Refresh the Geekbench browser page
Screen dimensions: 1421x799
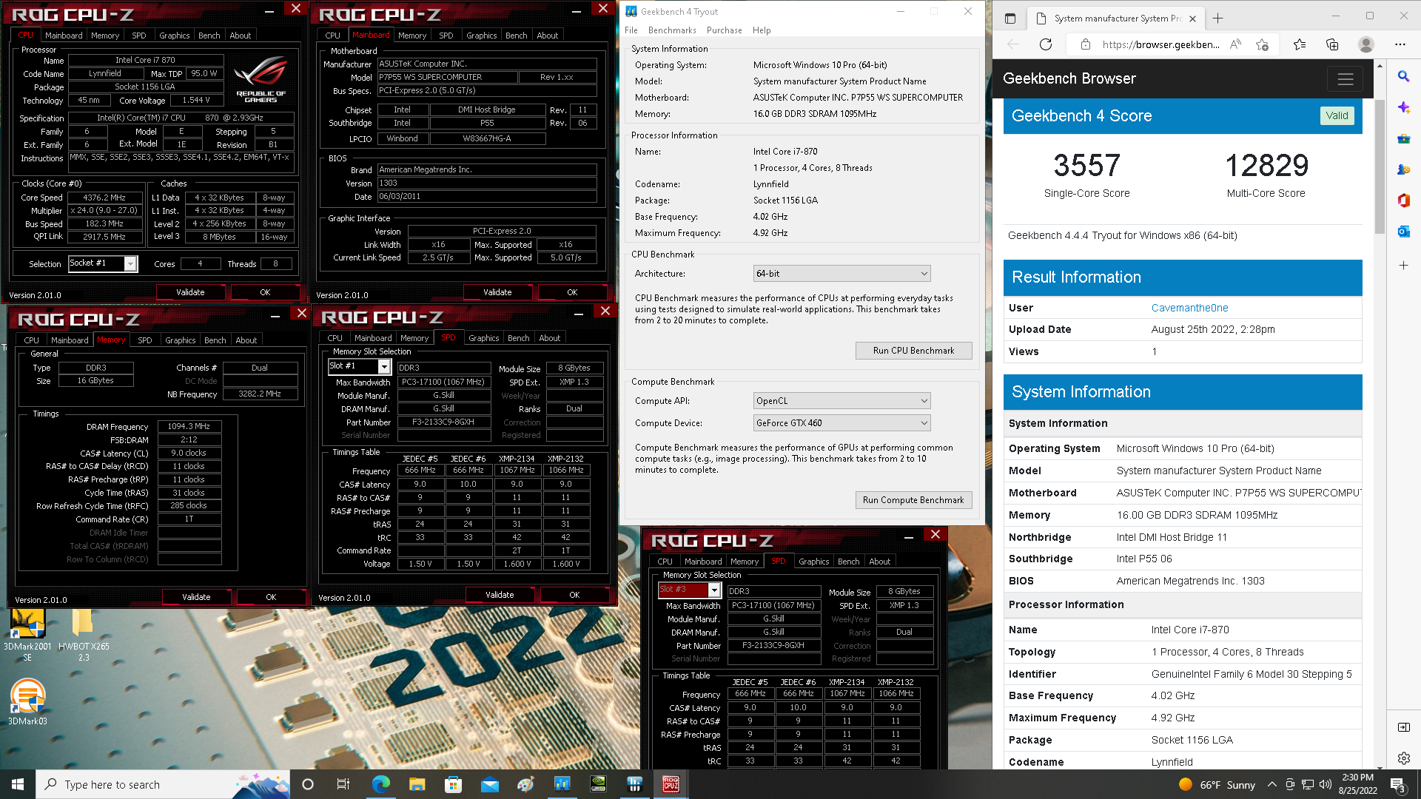(1045, 44)
